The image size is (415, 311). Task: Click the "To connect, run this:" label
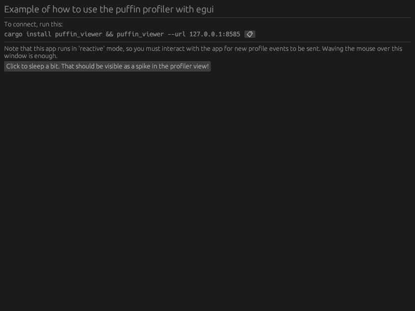tap(33, 24)
